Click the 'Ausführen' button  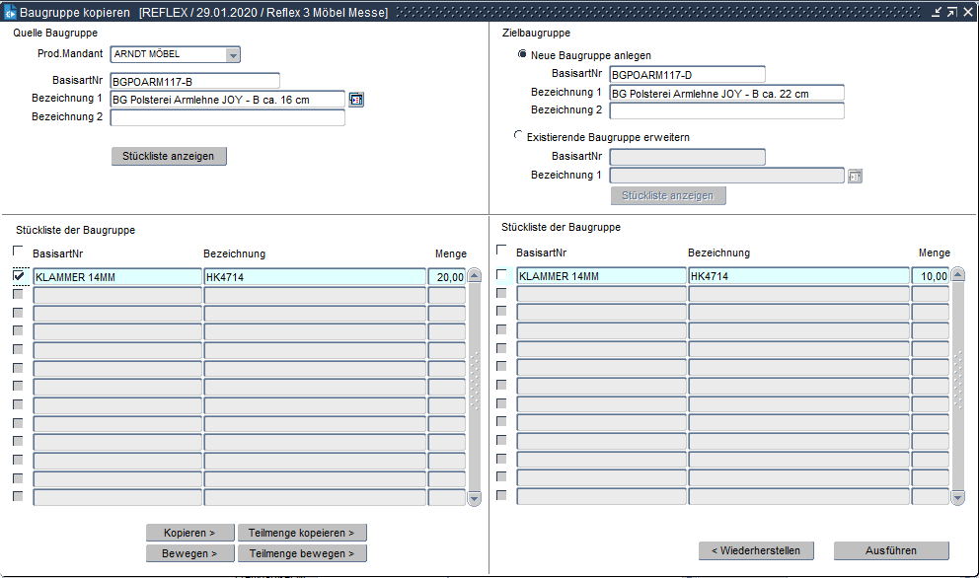pos(890,550)
